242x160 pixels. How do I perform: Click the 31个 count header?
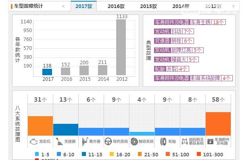pyautogui.click(x=40, y=100)
